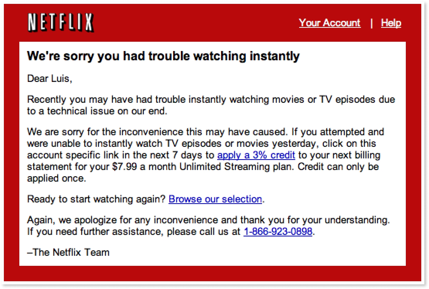
Task: Follow the Browse our selection link
Action: pyautogui.click(x=215, y=199)
